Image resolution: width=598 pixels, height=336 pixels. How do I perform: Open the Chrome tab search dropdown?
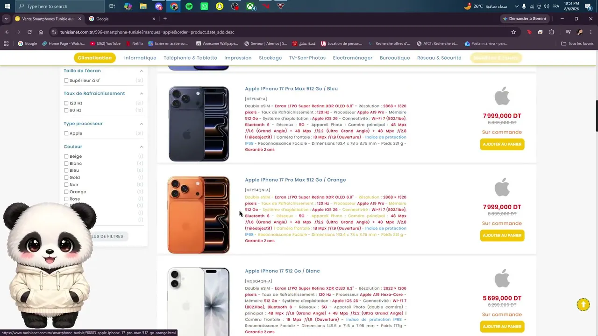click(6, 19)
